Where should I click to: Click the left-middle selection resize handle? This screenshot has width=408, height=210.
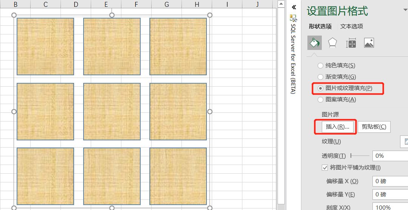pos(14,111)
